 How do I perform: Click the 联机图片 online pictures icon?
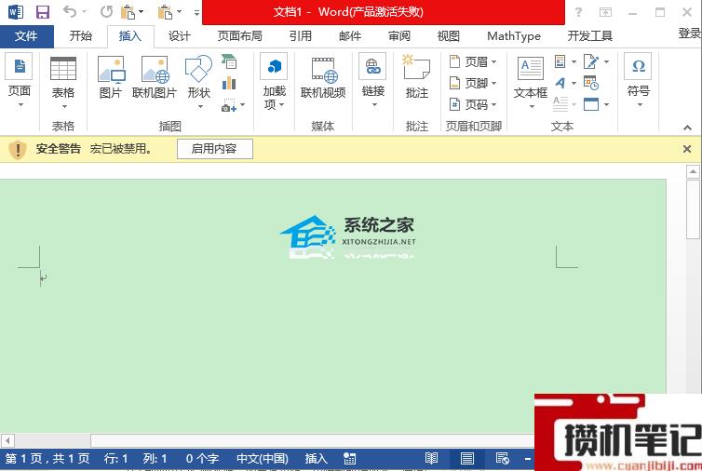point(155,77)
